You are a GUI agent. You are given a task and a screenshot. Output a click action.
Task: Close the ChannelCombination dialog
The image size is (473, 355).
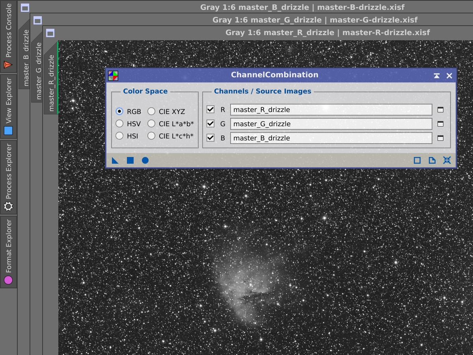[449, 76]
